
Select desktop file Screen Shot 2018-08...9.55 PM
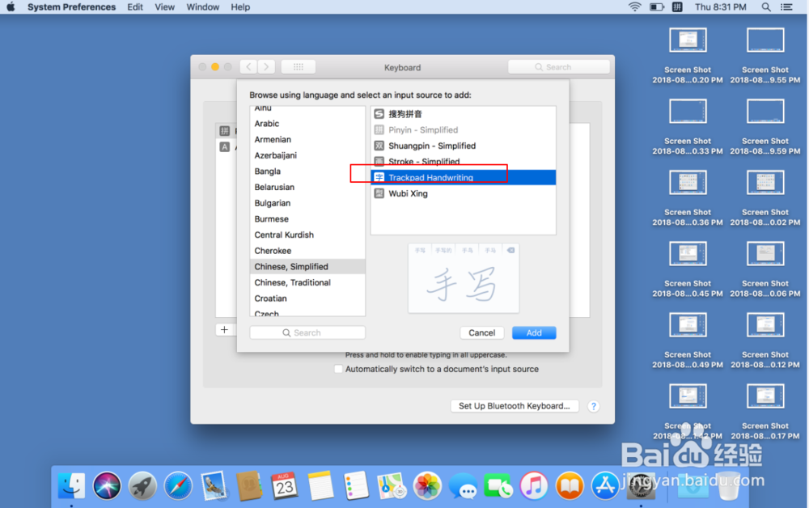(765, 56)
